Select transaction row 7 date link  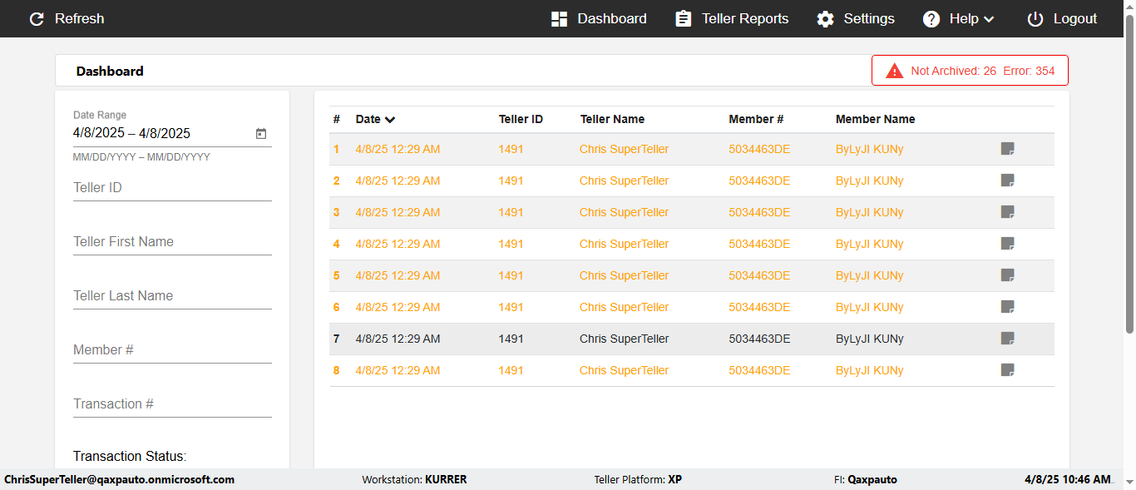pyautogui.click(x=398, y=339)
